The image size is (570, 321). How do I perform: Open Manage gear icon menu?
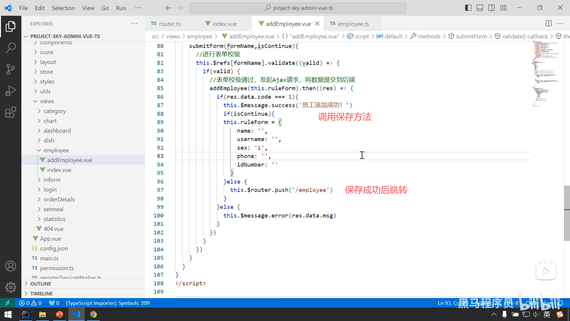(11, 287)
